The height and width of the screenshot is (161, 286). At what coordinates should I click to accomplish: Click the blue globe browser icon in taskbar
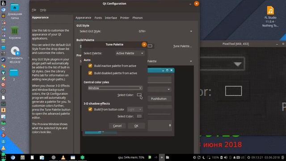click(x=13, y=157)
